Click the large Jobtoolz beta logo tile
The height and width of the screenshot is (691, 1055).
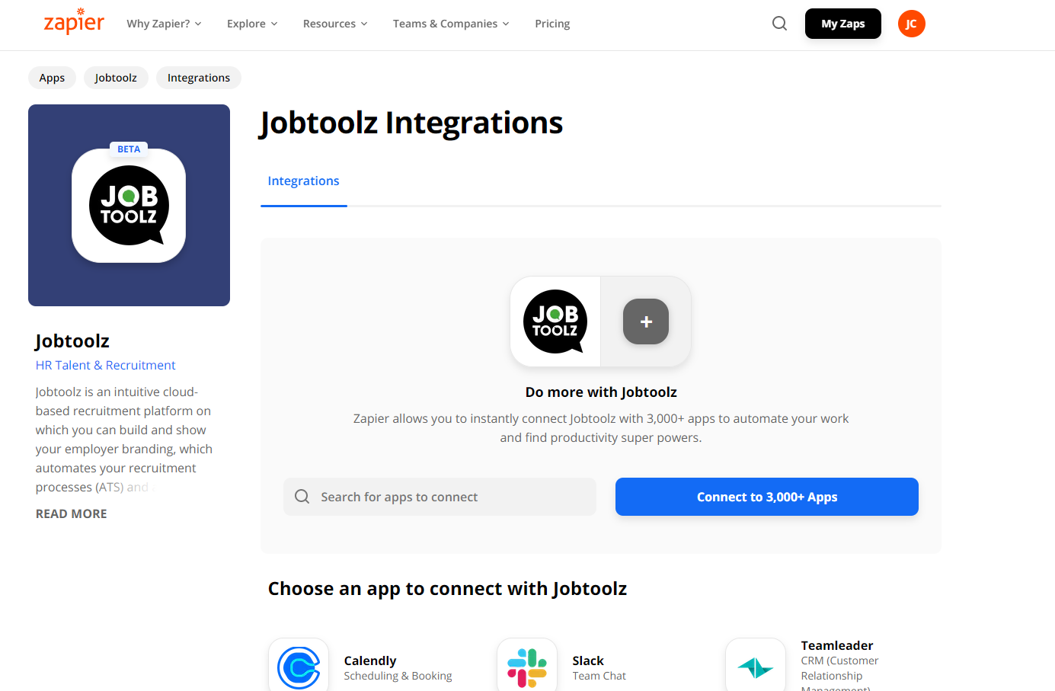[129, 206]
